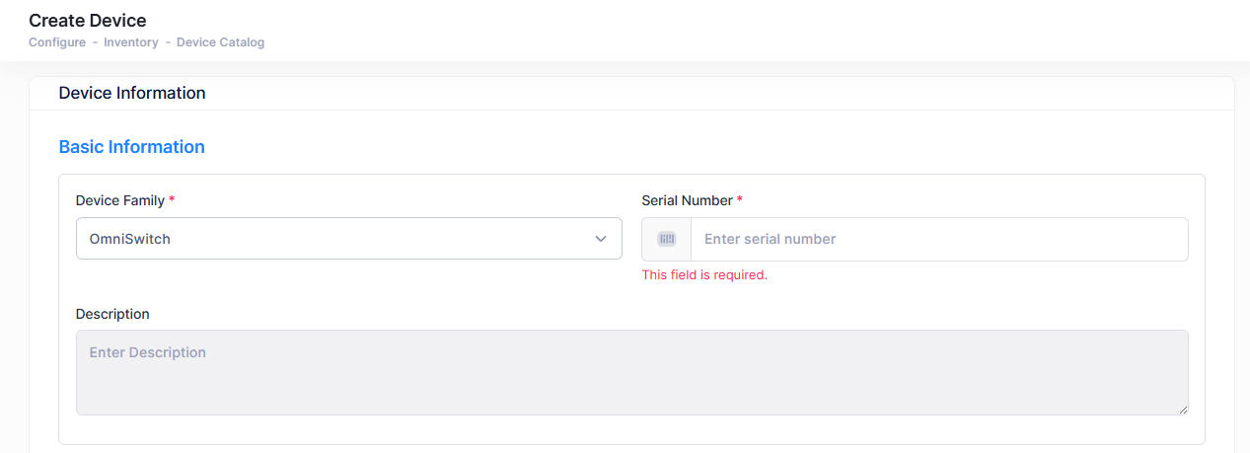This screenshot has width=1250, height=453.
Task: Click into the Enter Description text area
Action: click(631, 372)
